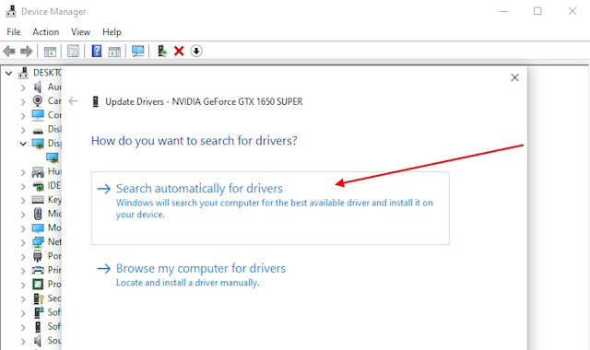590x350 pixels.
Task: Collapse the Display adapters chevron
Action: click(23, 144)
